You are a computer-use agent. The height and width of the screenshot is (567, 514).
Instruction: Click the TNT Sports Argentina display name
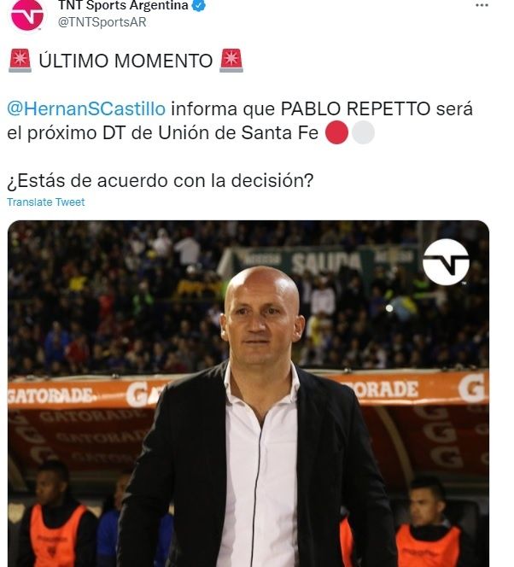123,5
